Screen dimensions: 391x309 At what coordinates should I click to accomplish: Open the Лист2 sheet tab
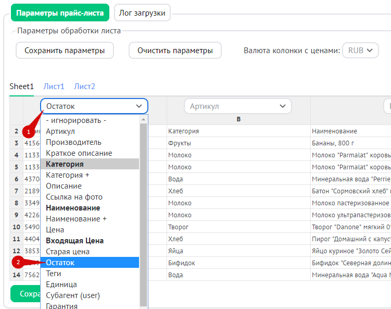84,86
